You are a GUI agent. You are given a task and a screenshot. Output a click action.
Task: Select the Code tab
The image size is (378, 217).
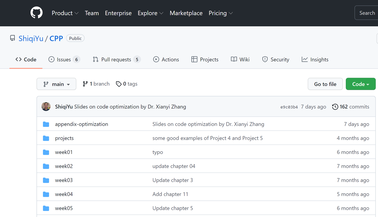tap(26, 59)
